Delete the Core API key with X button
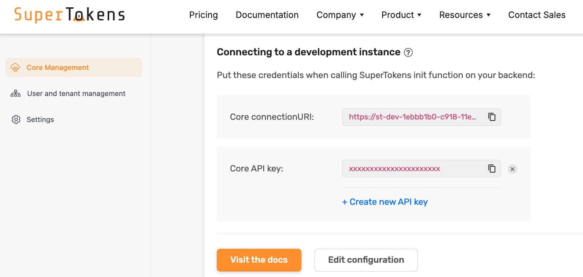This screenshot has height=277, width=583. pos(512,169)
